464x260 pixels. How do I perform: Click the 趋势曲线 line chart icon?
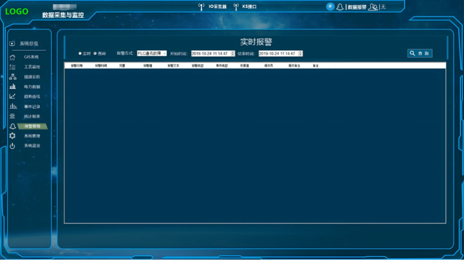point(12,96)
